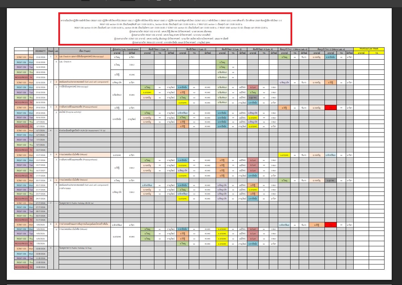
Task: Click the date cell 25/6/2026
Action: [40, 98]
